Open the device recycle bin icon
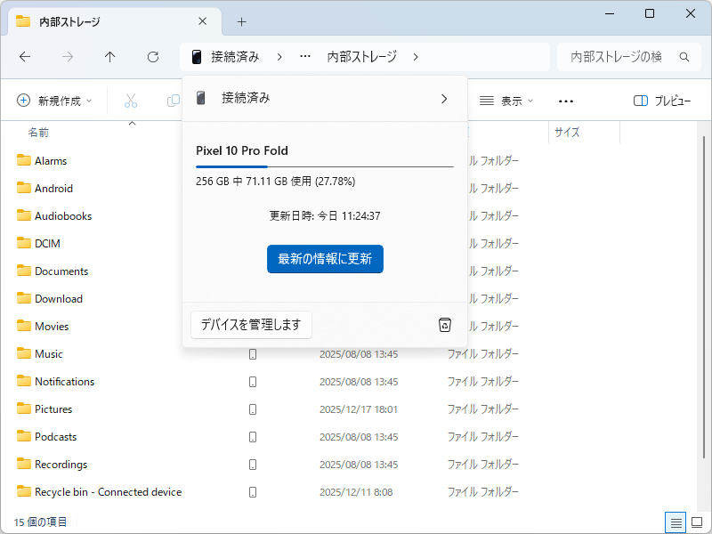 (x=444, y=325)
